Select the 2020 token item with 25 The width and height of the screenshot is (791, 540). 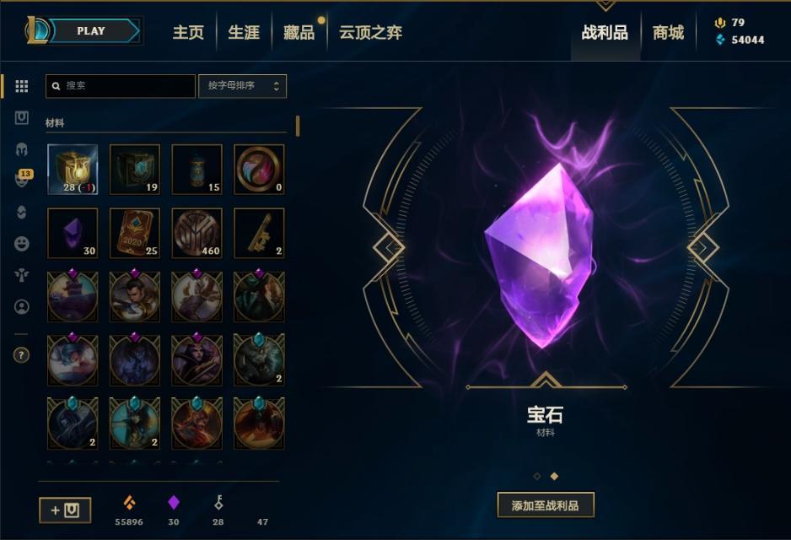135,233
